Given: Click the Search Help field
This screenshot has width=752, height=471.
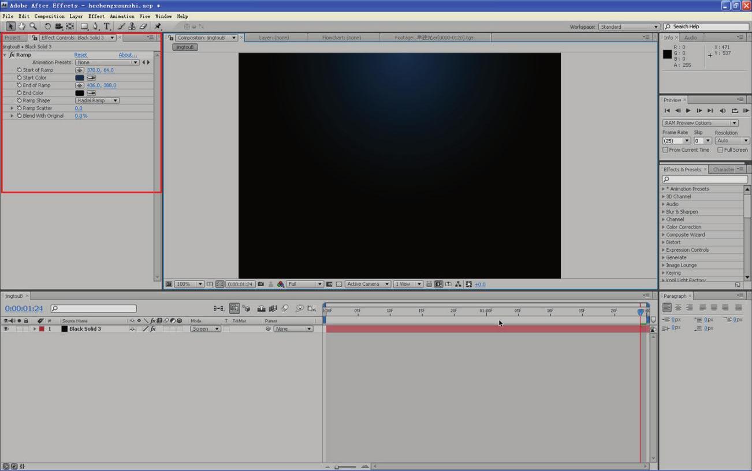Looking at the screenshot, I should [706, 27].
